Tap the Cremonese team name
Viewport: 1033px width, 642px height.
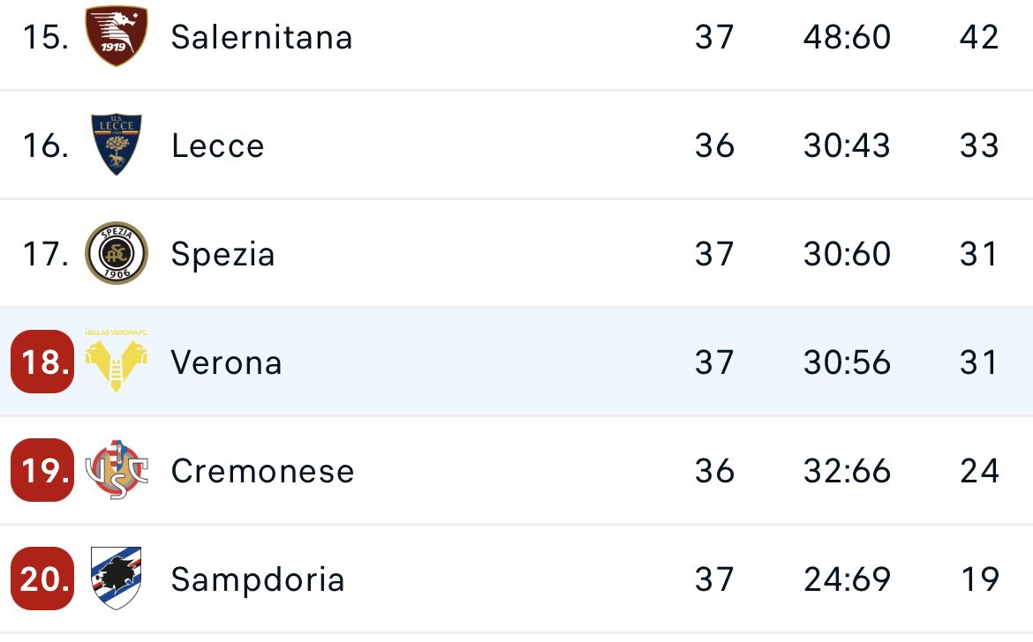coord(262,471)
